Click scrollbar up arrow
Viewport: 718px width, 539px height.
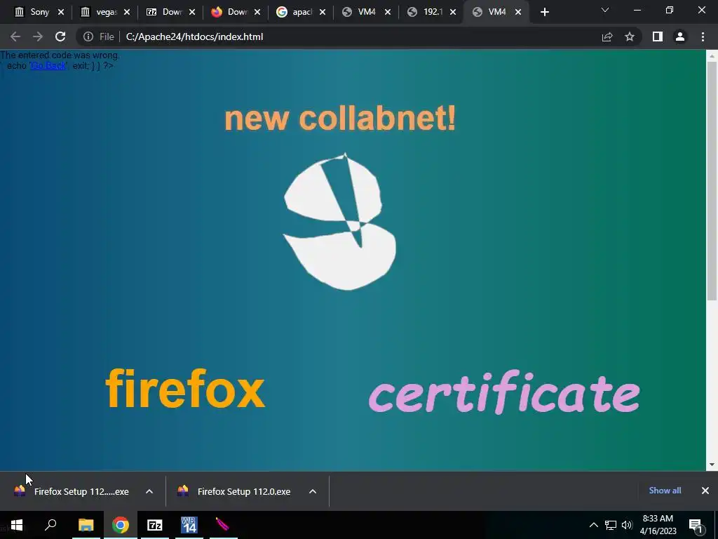click(712, 56)
